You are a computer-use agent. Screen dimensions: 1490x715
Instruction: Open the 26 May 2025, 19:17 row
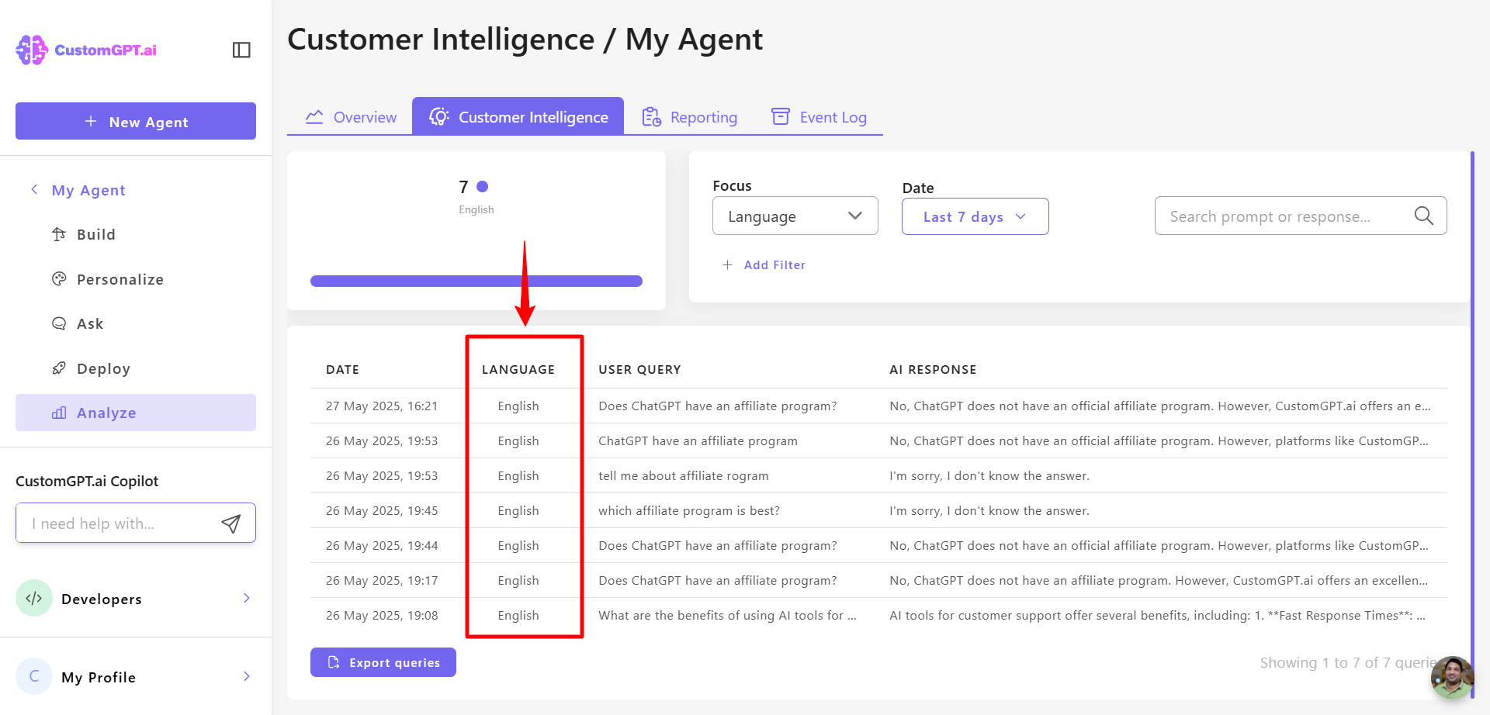click(x=878, y=580)
